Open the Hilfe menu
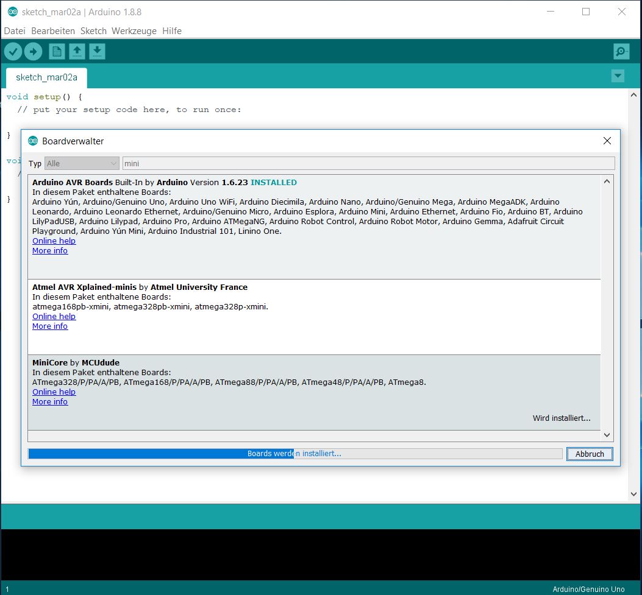This screenshot has width=642, height=595. (171, 31)
